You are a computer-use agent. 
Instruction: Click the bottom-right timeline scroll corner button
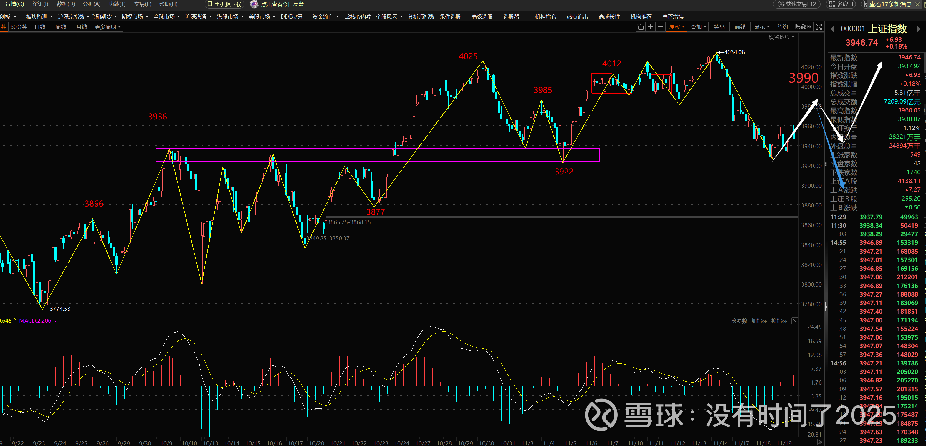pos(820,442)
